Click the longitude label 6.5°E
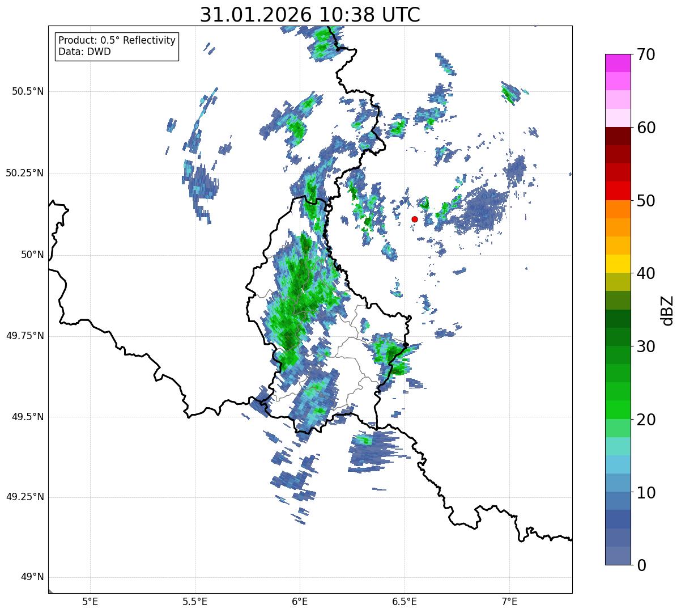The width and height of the screenshot is (681, 613). 405,601
